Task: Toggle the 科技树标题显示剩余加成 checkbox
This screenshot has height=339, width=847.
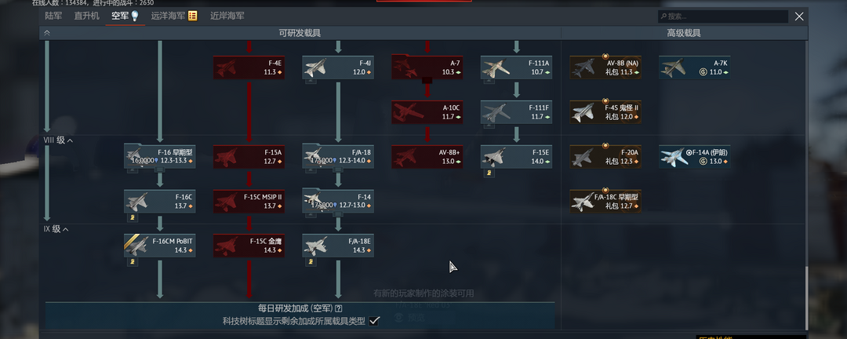Action: pos(374,321)
